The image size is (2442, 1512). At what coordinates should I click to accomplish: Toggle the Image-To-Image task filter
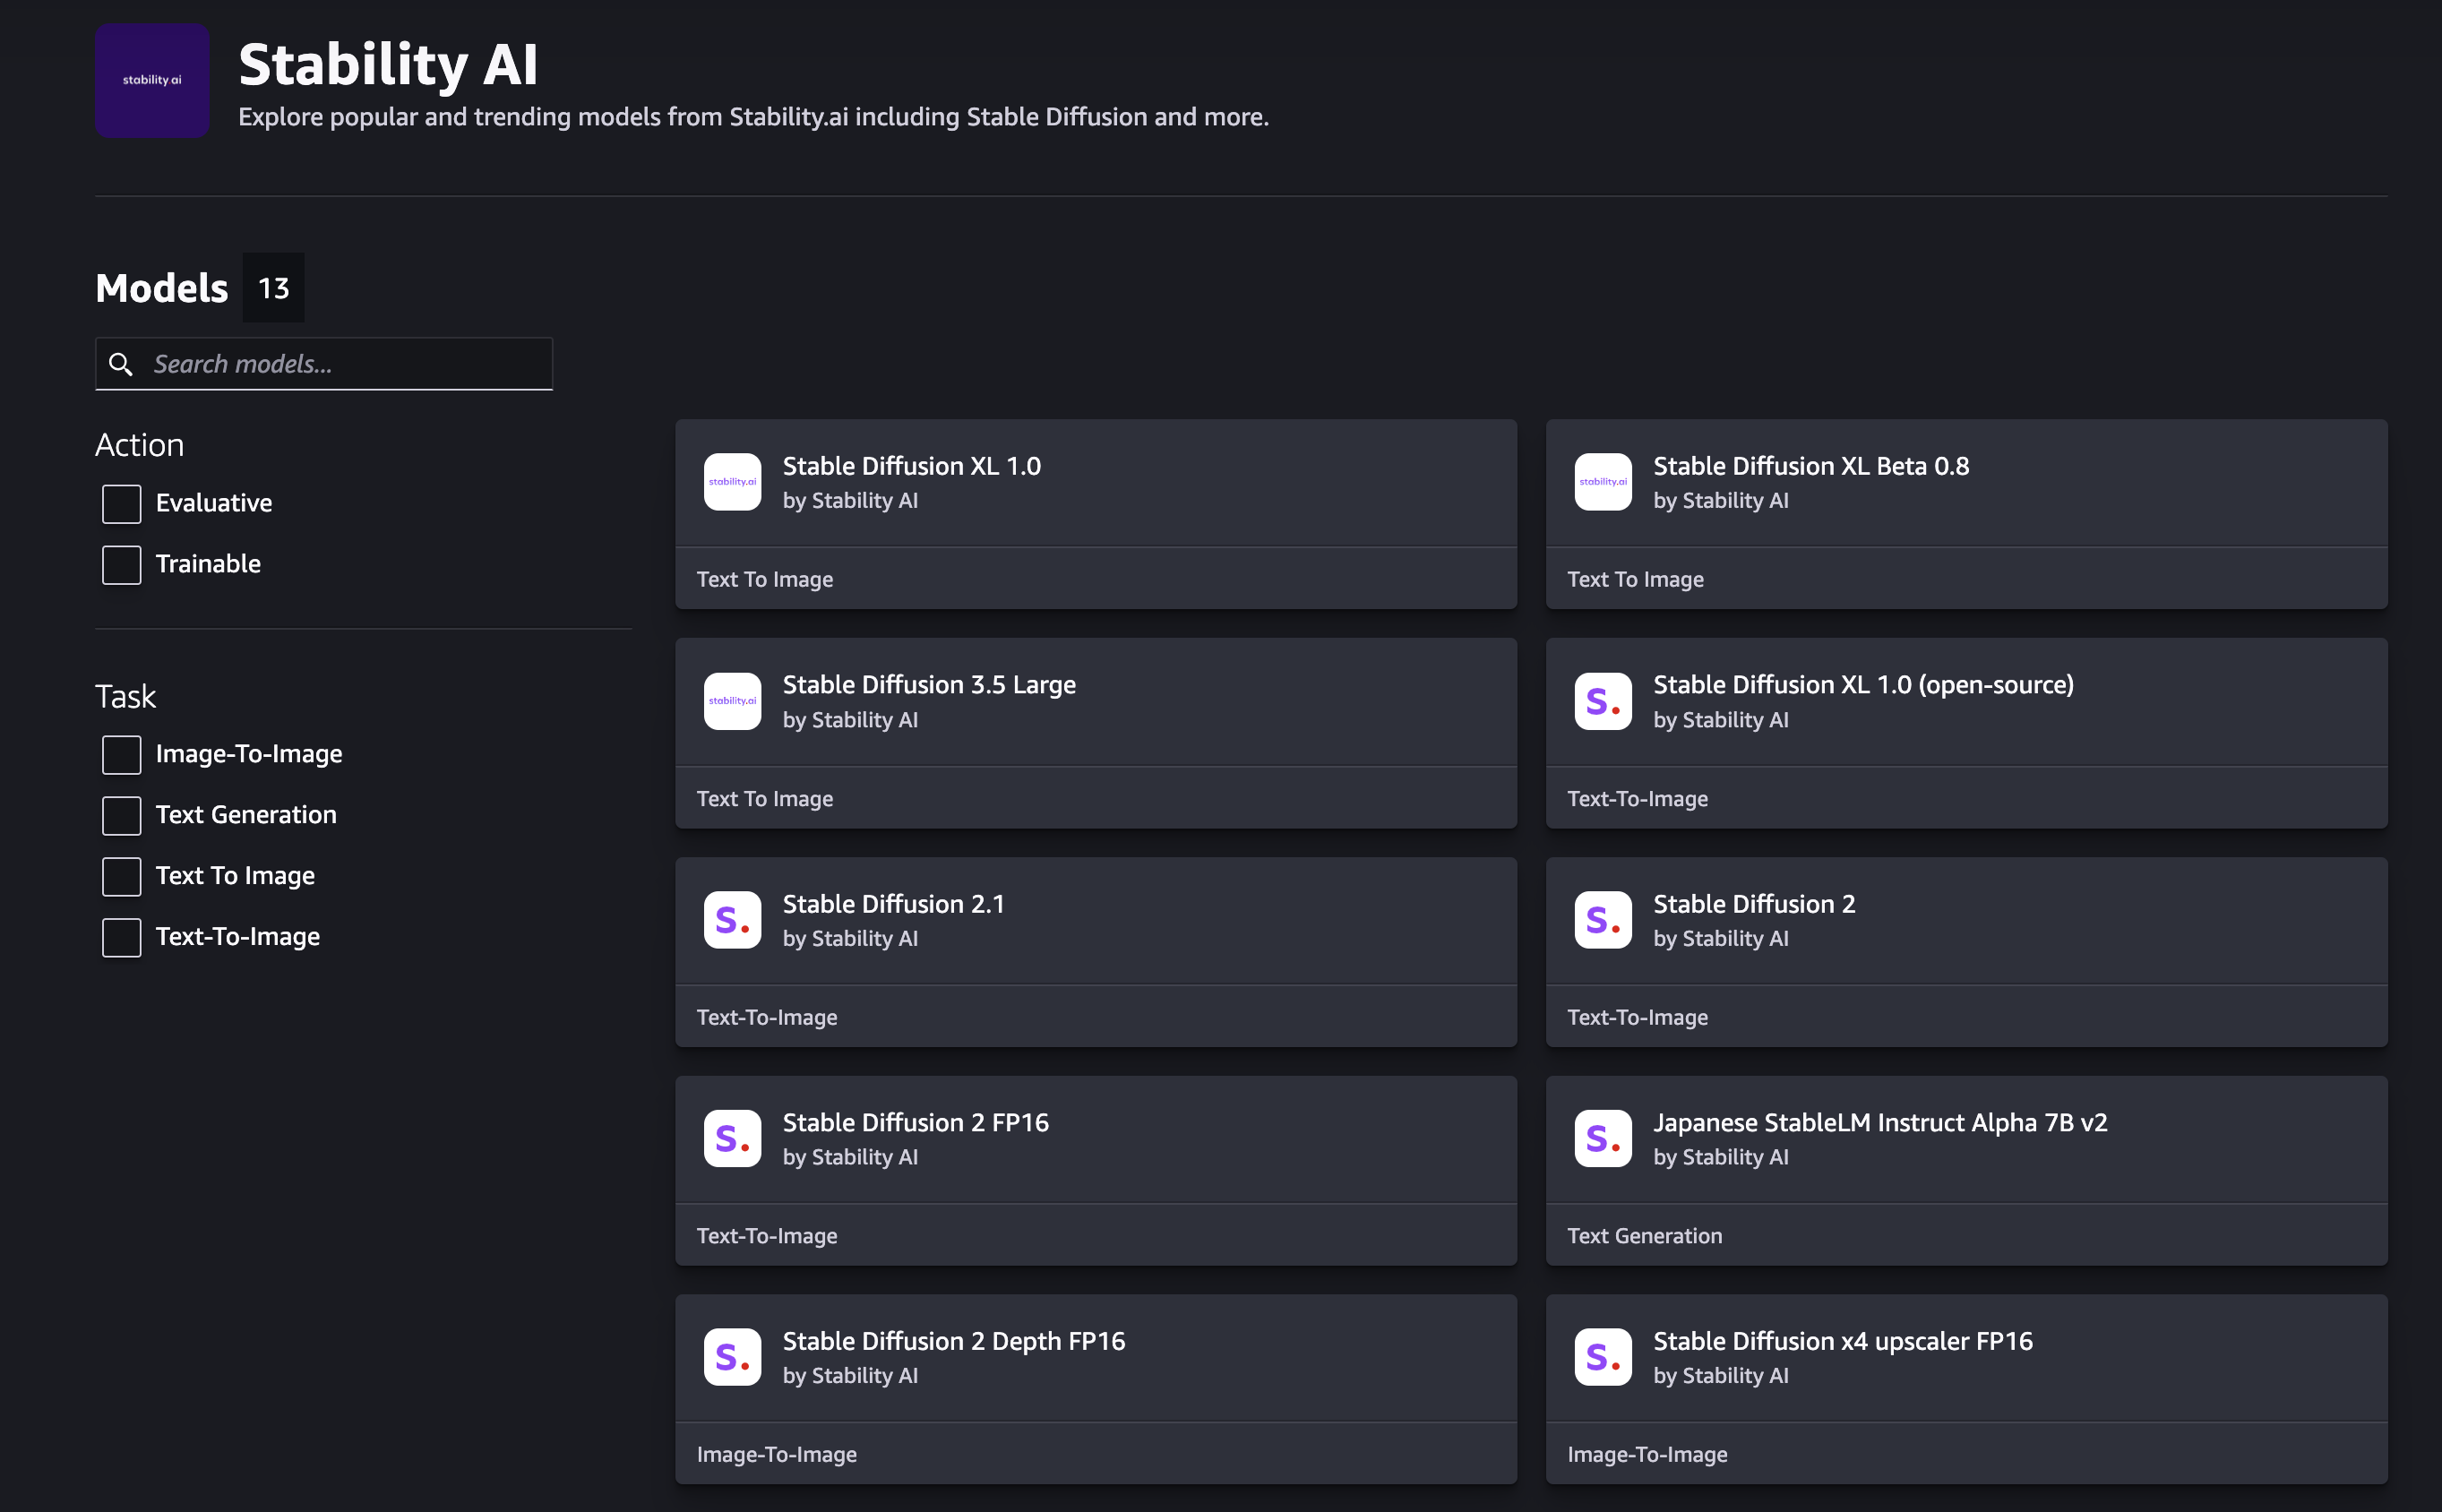pos(120,753)
